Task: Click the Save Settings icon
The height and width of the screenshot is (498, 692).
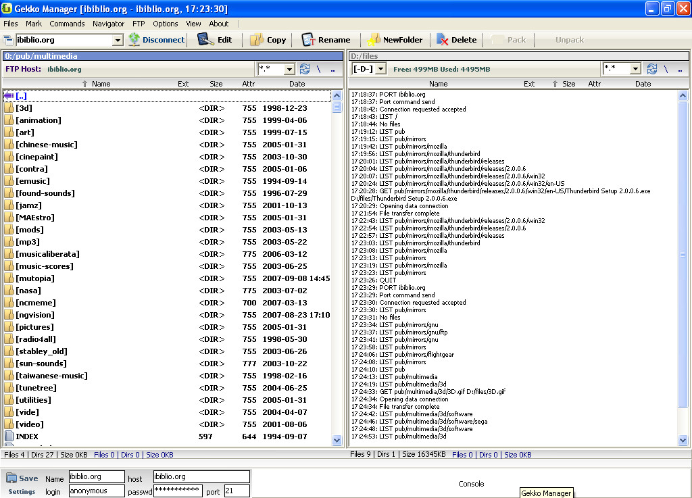Action: (x=12, y=478)
